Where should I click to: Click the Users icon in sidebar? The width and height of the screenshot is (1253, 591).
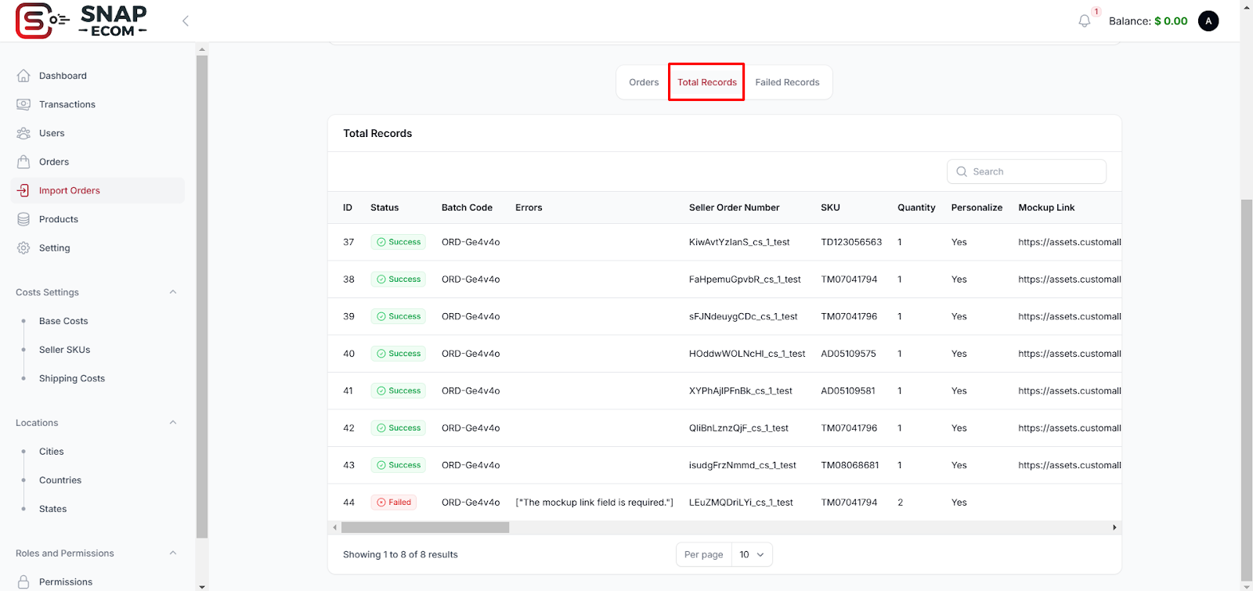click(23, 133)
